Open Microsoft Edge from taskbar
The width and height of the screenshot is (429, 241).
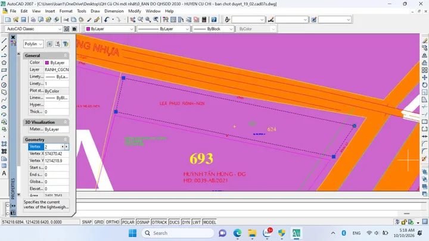[237, 233]
